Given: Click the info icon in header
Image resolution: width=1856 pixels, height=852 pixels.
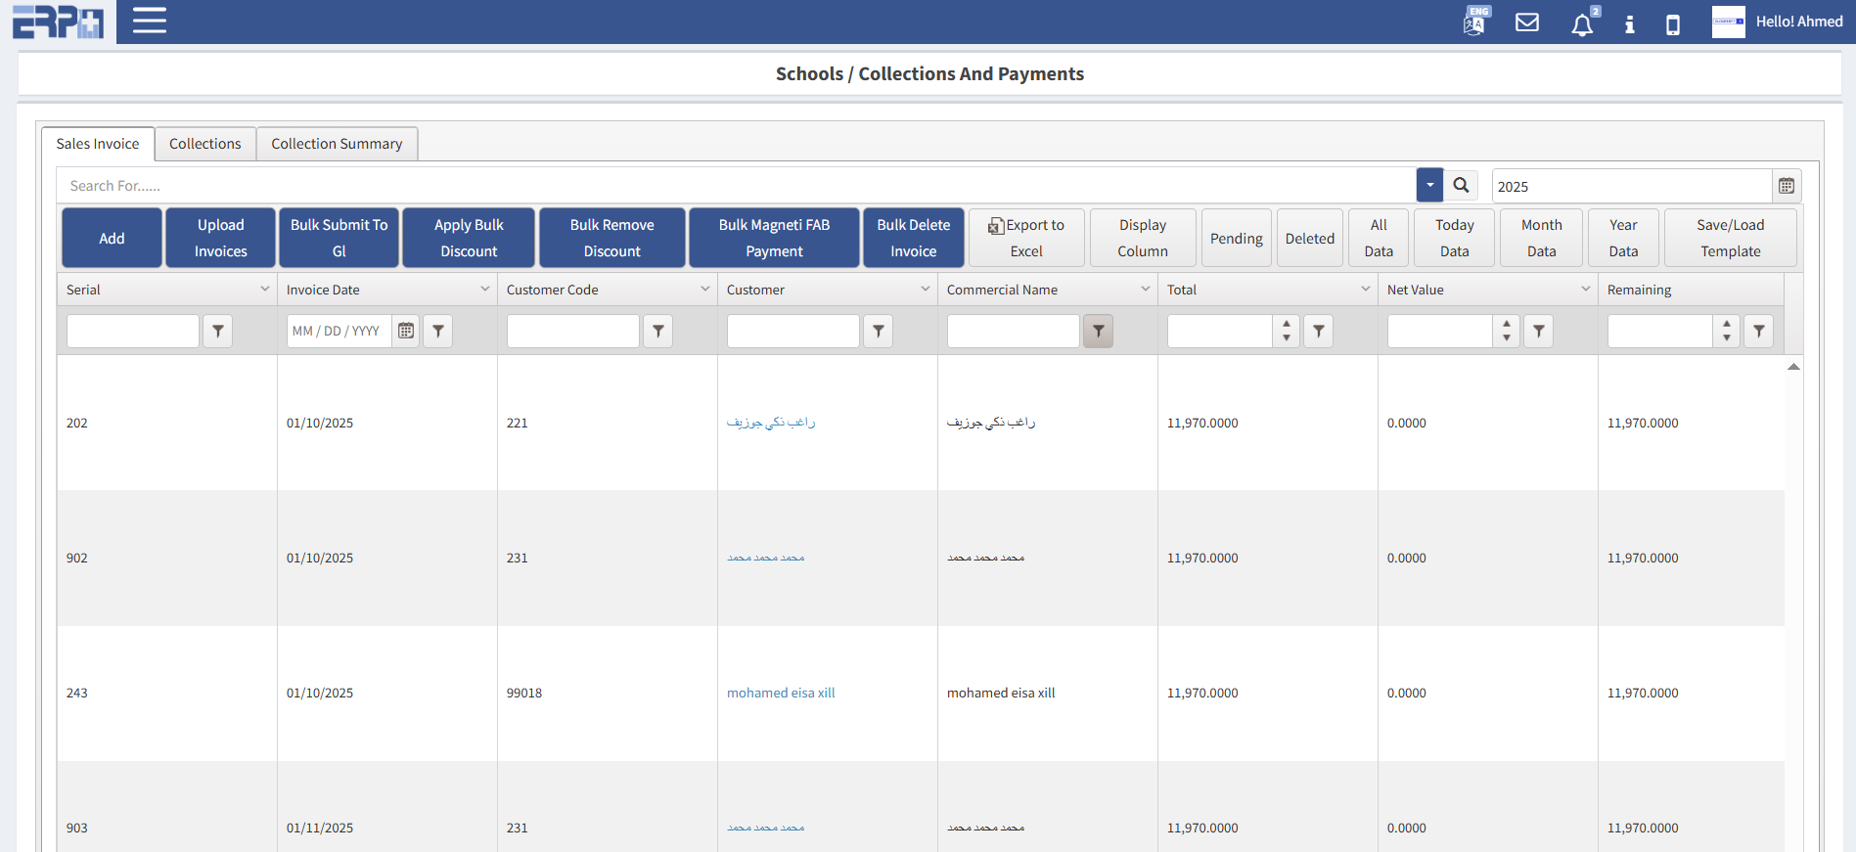Looking at the screenshot, I should click(1629, 24).
